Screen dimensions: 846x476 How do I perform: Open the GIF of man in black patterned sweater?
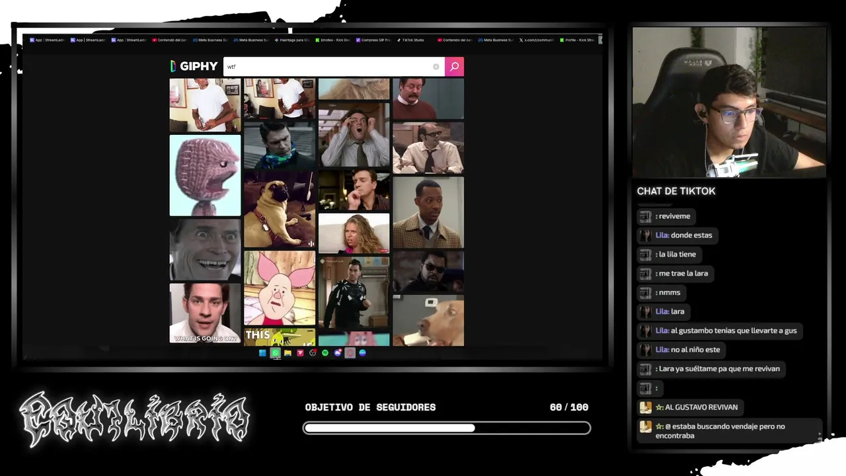point(354,293)
